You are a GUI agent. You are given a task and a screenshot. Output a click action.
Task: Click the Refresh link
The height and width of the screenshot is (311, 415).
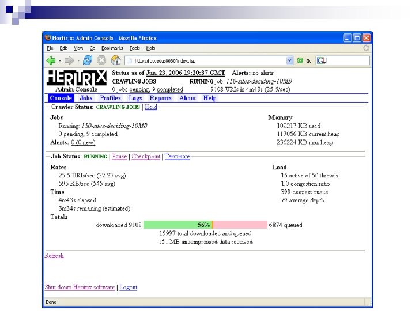(x=54, y=256)
